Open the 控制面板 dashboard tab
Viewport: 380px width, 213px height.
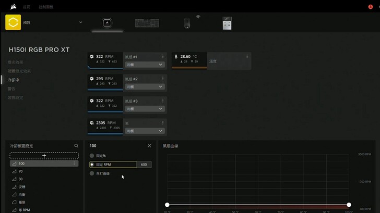(x=46, y=7)
